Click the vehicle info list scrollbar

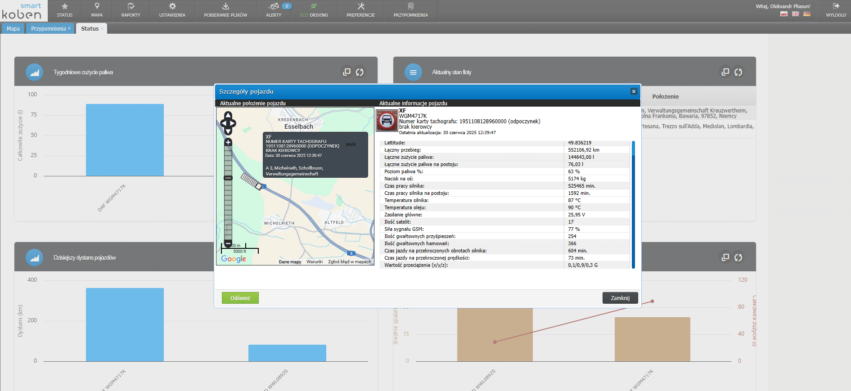[x=633, y=205]
